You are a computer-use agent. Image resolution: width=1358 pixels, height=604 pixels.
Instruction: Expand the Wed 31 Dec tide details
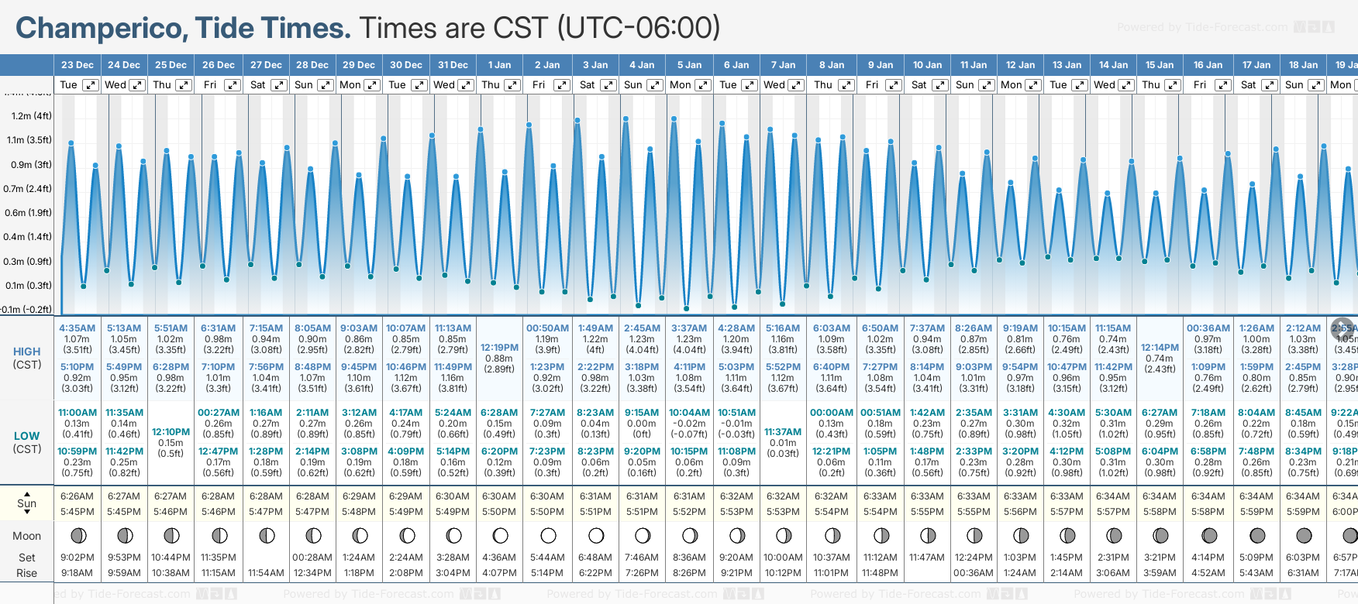click(465, 85)
